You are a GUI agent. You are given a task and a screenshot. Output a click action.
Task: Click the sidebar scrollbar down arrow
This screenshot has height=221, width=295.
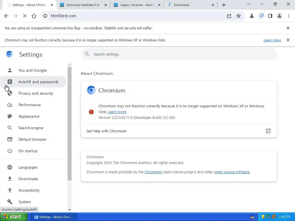pyautogui.click(x=69, y=210)
